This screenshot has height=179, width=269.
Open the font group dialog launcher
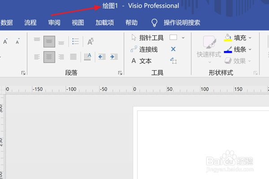[23, 73]
